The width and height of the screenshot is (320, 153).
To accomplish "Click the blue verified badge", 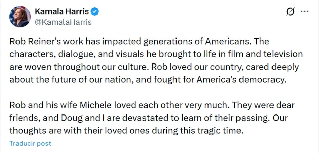I will coord(95,12).
